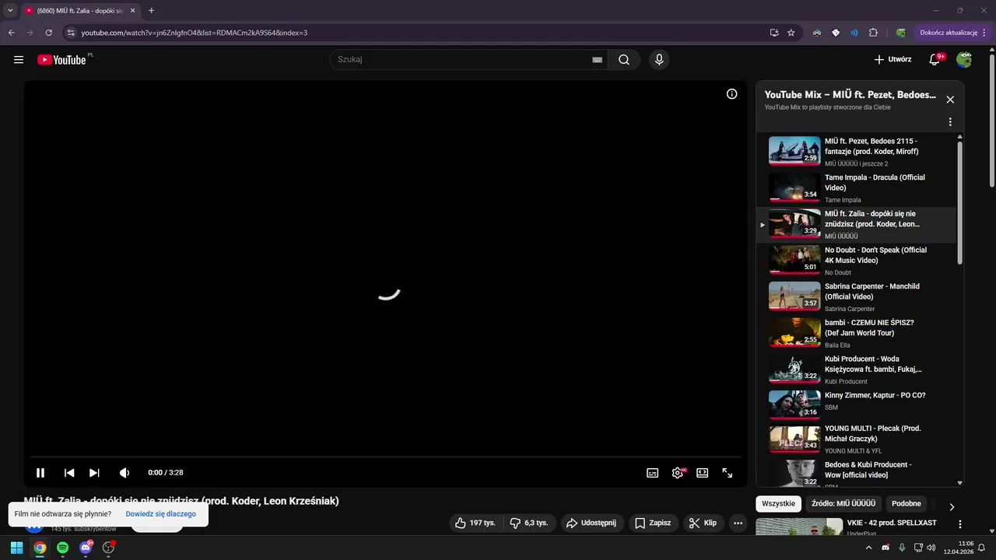Screen dimensions: 996x560
Task: Click Dokończ aktualizację browser button
Action: coord(949,33)
